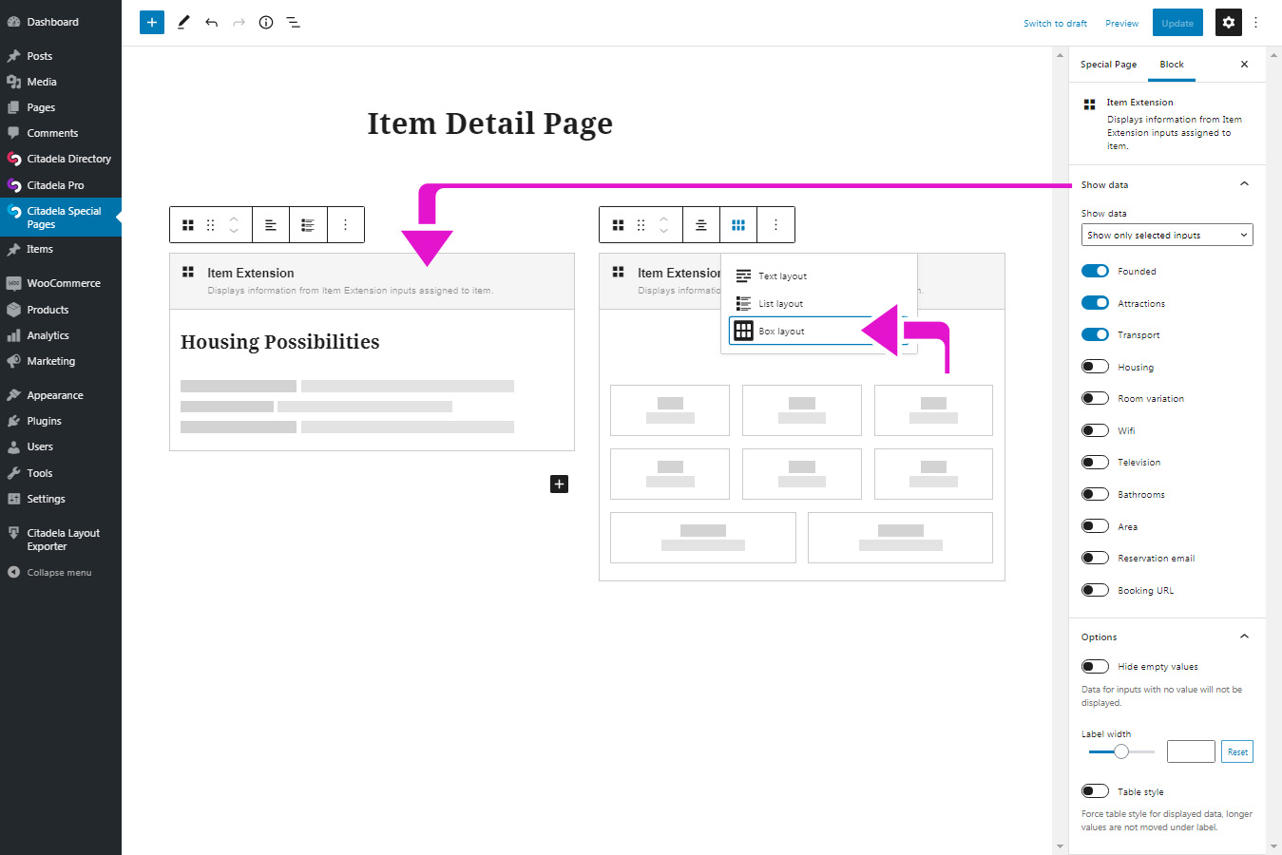1282x855 pixels.
Task: Click right block's drag handle icon
Action: (641, 225)
